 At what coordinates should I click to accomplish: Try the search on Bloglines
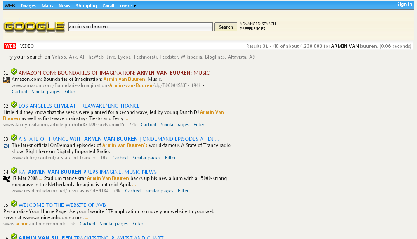(x=215, y=57)
